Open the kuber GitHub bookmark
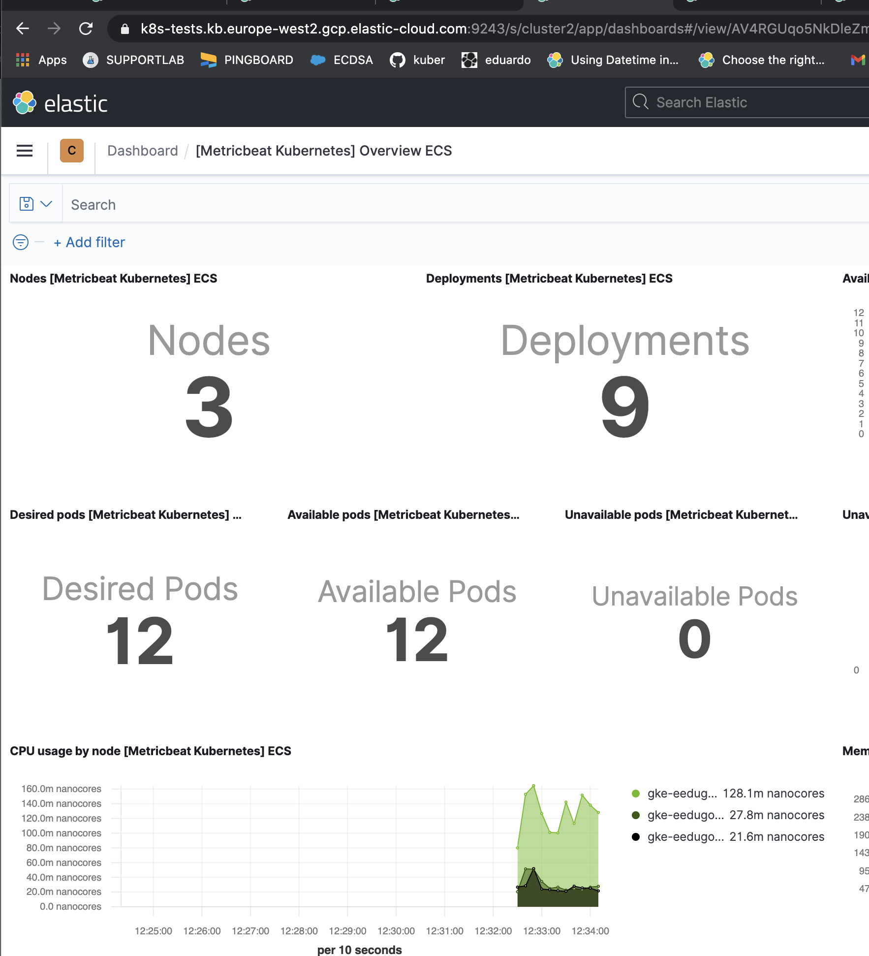The height and width of the screenshot is (956, 869). (417, 60)
